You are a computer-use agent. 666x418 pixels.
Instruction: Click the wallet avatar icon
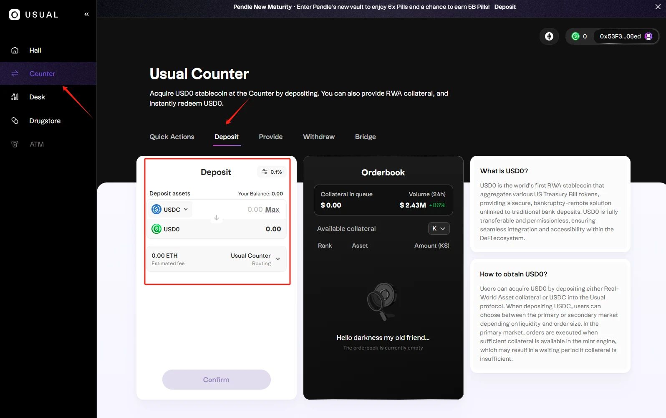648,36
